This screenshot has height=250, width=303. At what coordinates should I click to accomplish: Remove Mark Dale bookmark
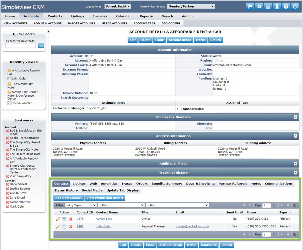pos(7,207)
